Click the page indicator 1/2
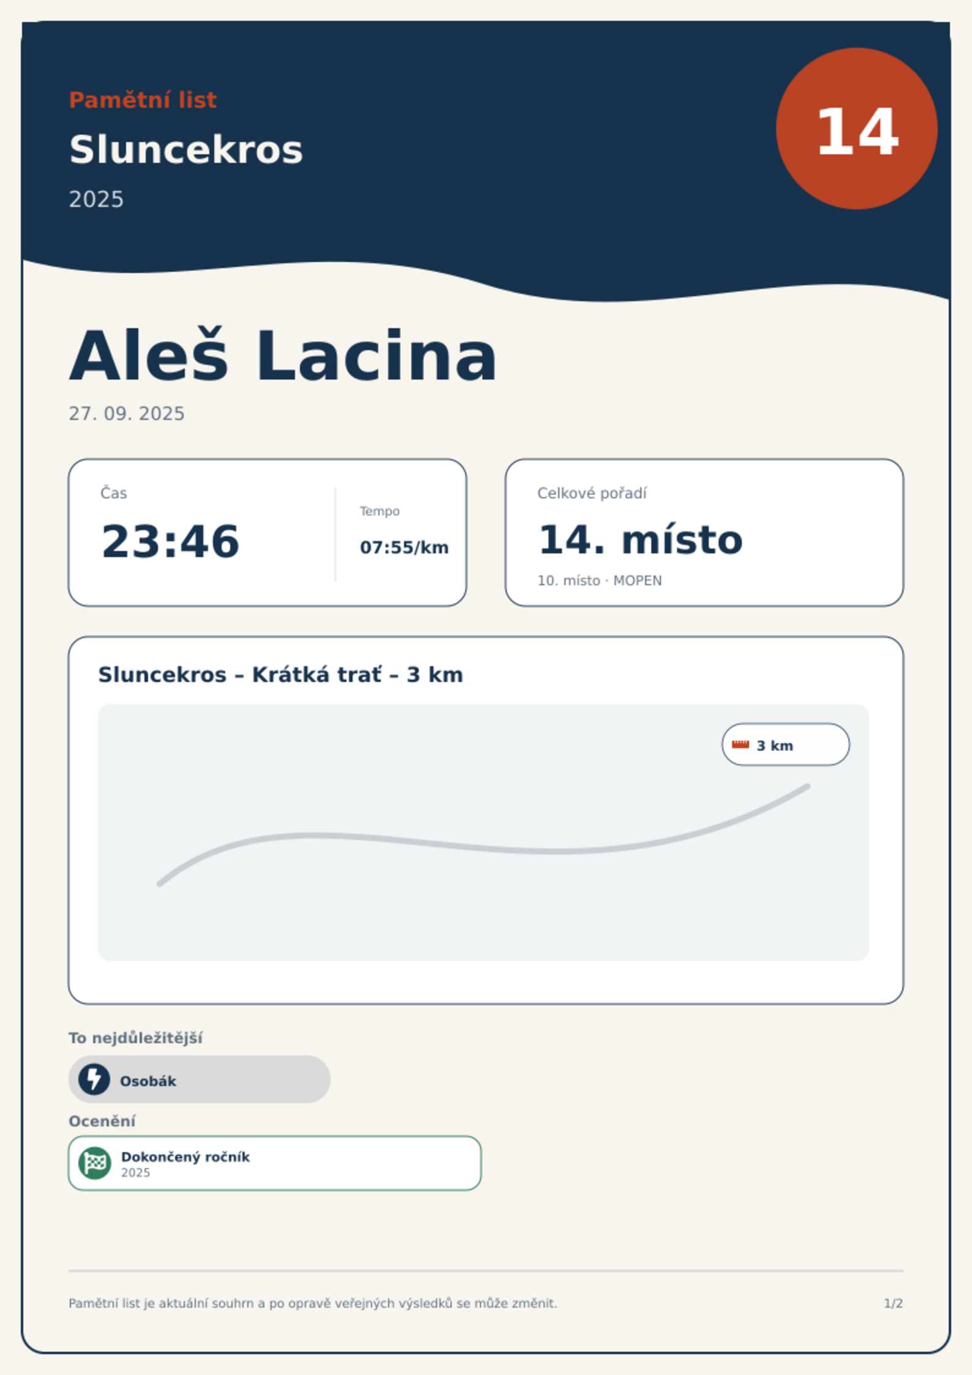Image resolution: width=972 pixels, height=1375 pixels. coord(893,1303)
